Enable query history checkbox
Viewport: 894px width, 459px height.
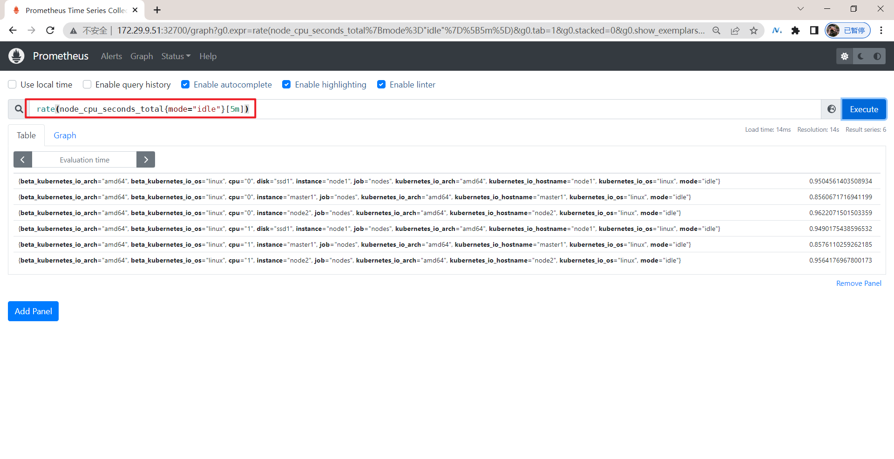point(87,84)
